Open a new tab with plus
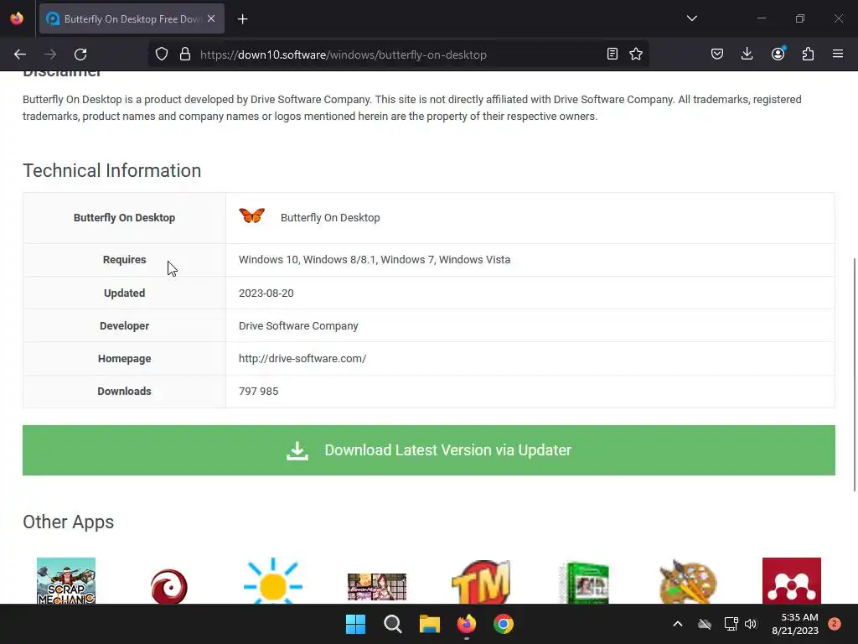The height and width of the screenshot is (644, 858). pyautogui.click(x=242, y=19)
